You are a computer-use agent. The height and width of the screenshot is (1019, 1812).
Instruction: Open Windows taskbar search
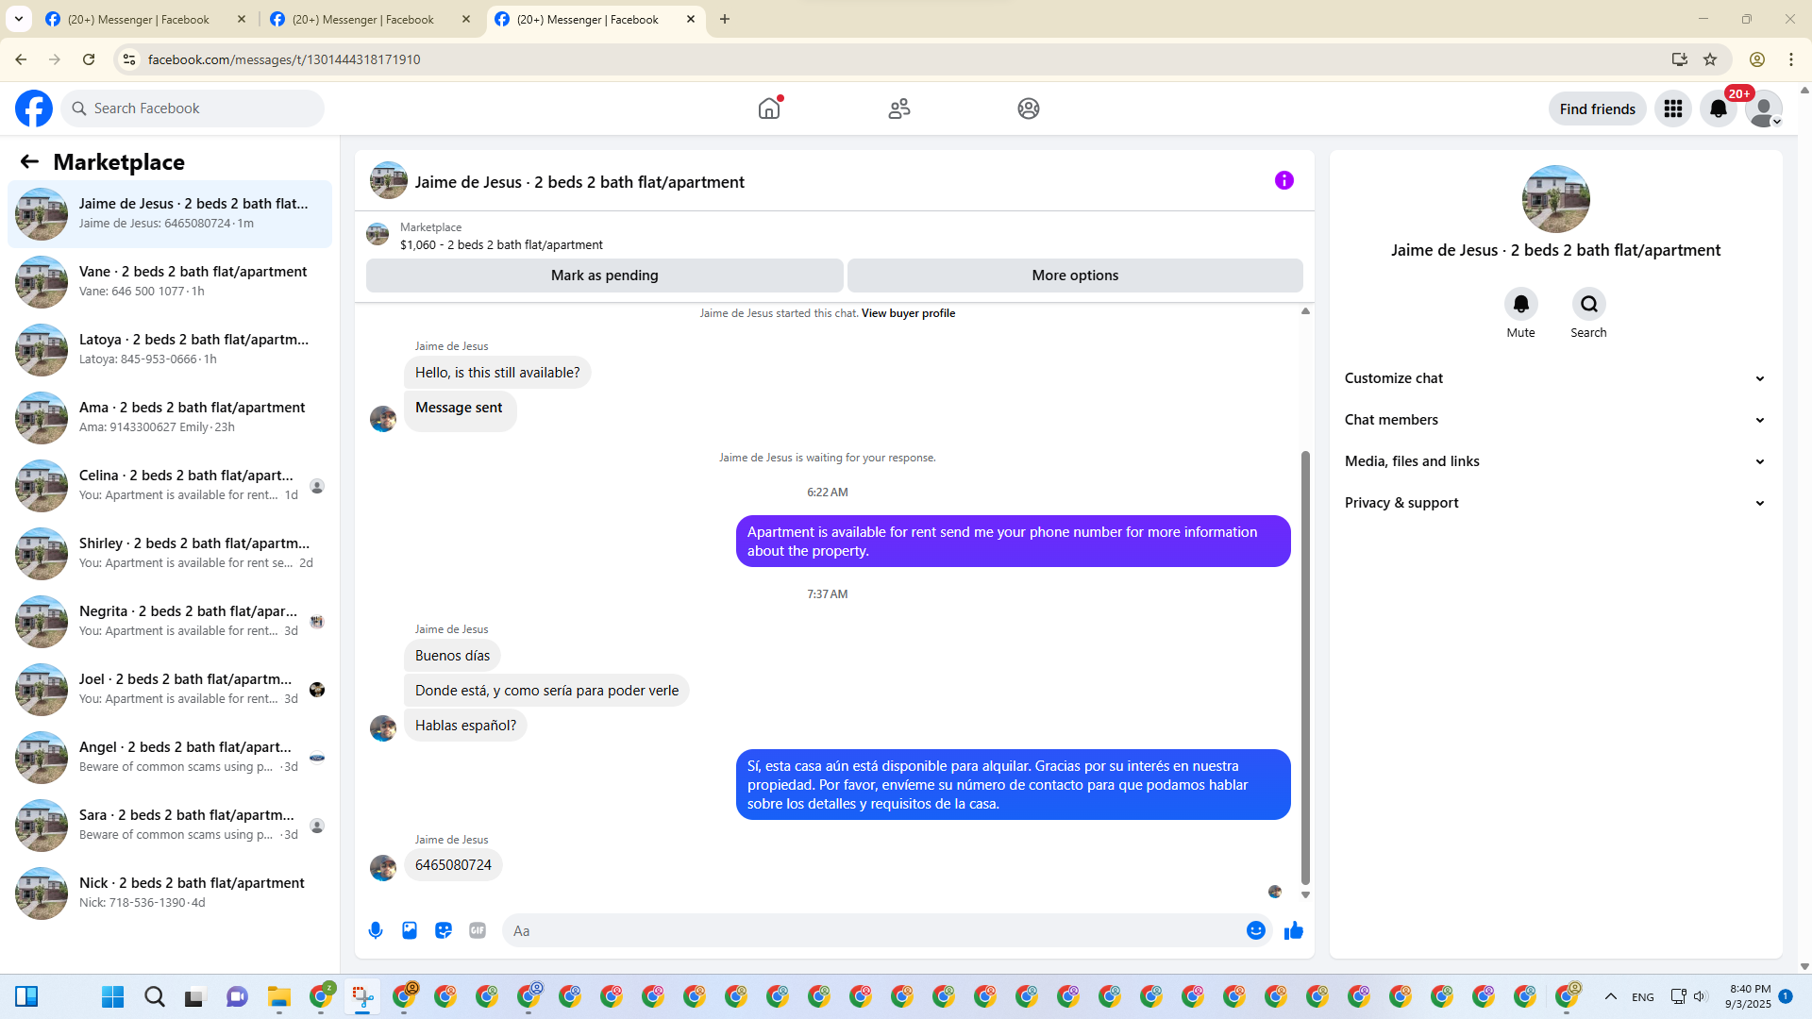[x=155, y=996]
